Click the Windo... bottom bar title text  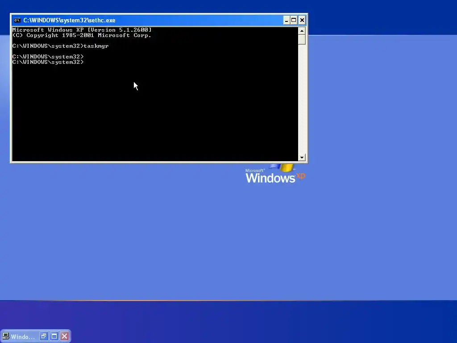point(23,337)
